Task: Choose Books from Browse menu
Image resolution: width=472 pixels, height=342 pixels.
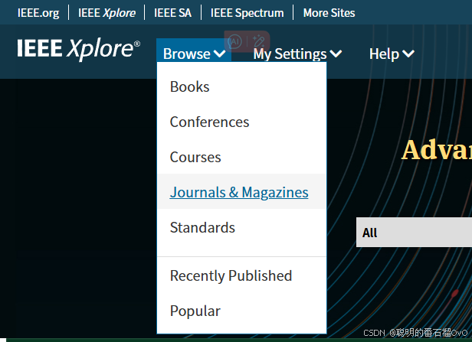Action: tap(190, 87)
